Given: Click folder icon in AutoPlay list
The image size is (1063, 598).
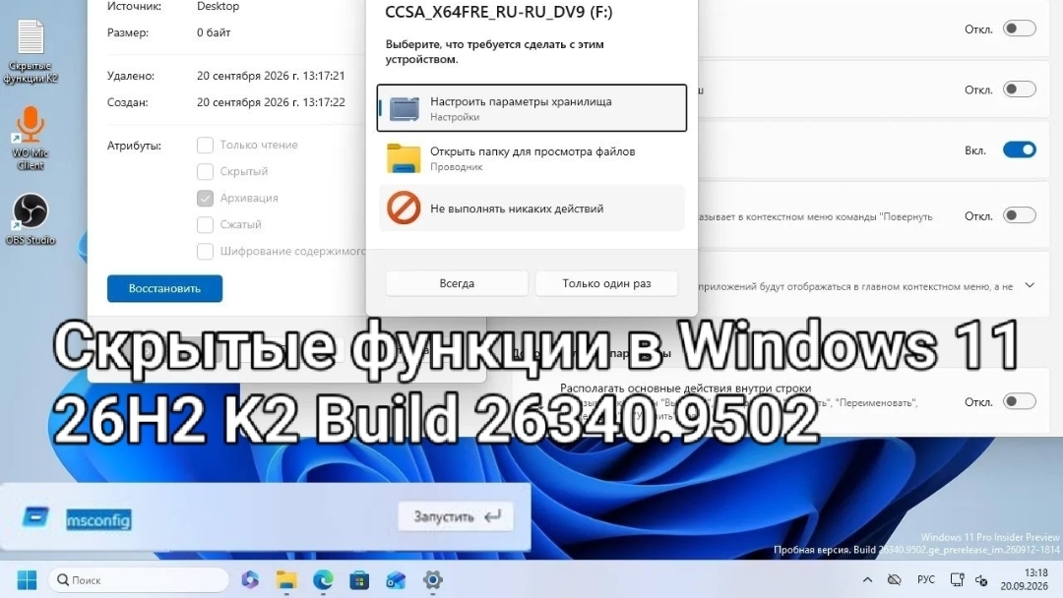Looking at the screenshot, I should click(x=404, y=157).
